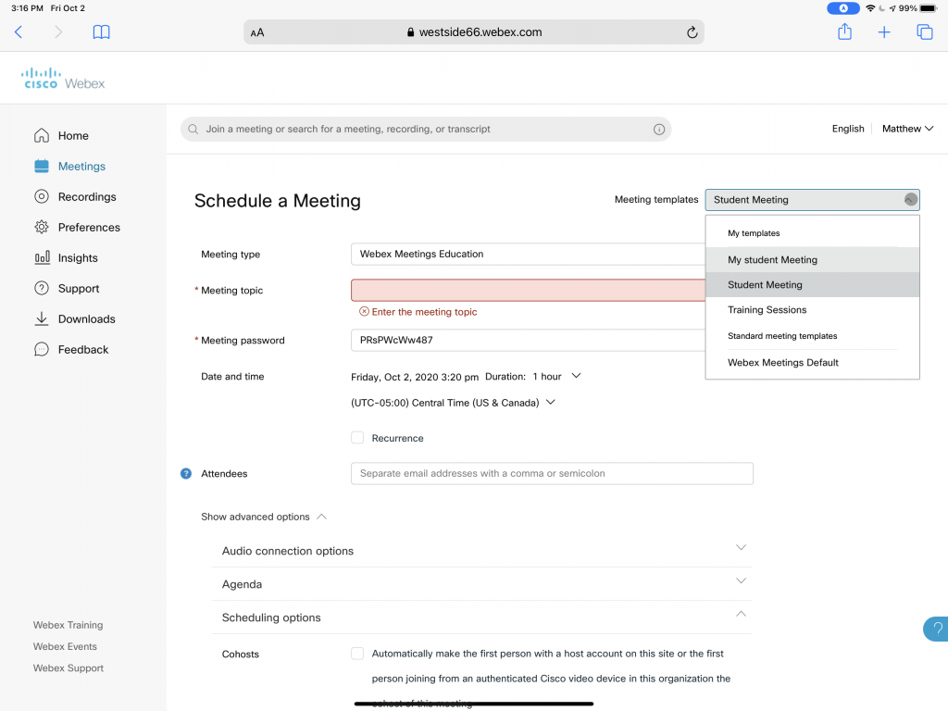Click the Meeting topic input field
The image size is (948, 711).
528,290
